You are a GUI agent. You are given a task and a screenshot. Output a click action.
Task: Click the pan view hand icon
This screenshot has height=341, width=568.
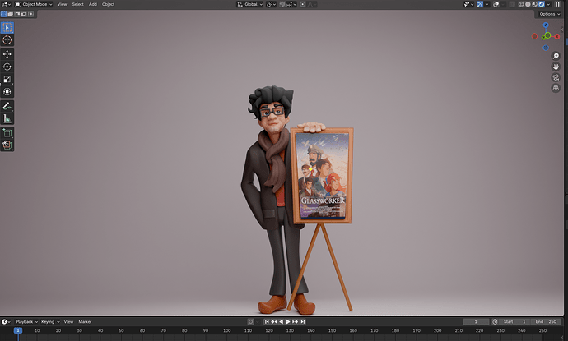pyautogui.click(x=556, y=67)
